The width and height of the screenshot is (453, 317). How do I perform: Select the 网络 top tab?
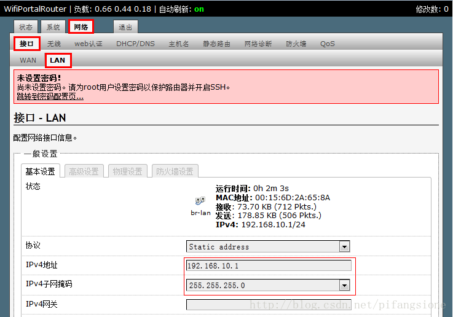pos(81,27)
